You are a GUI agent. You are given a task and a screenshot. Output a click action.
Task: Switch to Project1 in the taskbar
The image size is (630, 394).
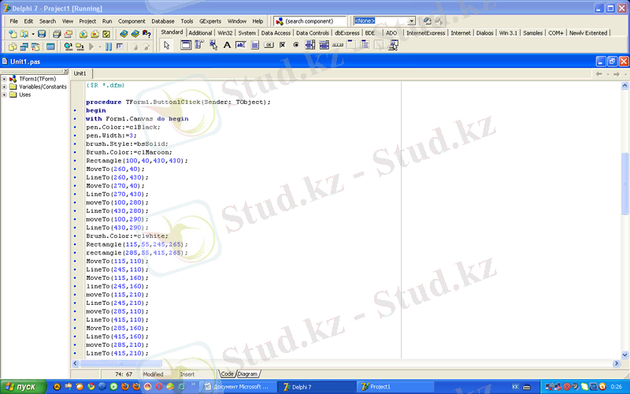[395, 387]
